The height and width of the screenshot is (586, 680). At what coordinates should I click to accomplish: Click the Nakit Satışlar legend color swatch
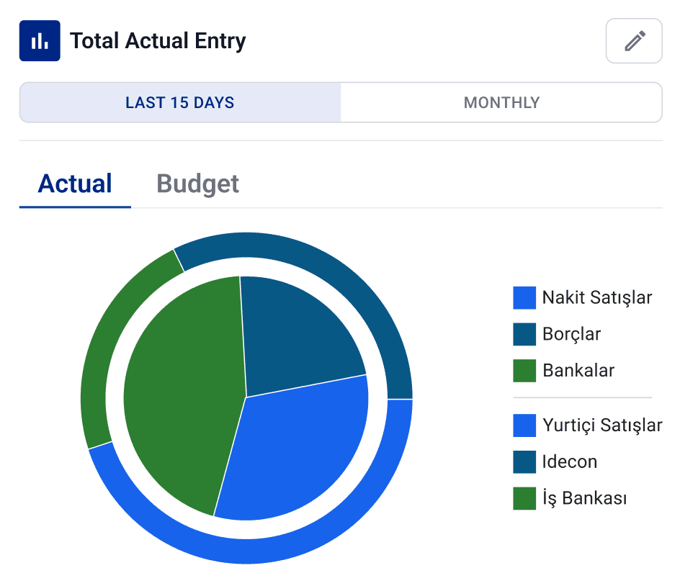[x=524, y=297]
